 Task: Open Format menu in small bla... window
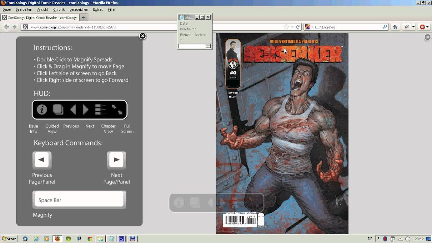click(185, 35)
